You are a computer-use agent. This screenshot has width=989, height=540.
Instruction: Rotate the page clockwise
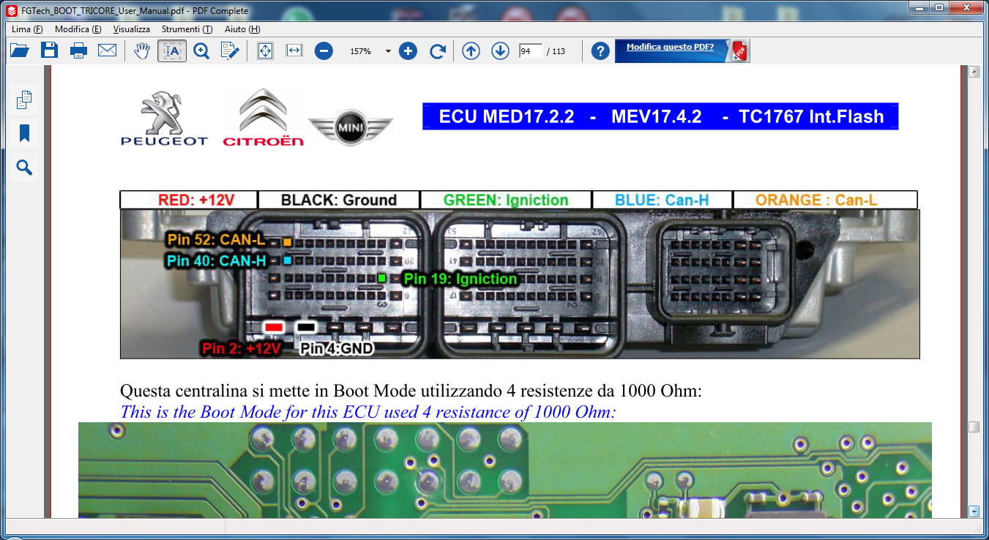click(x=437, y=51)
